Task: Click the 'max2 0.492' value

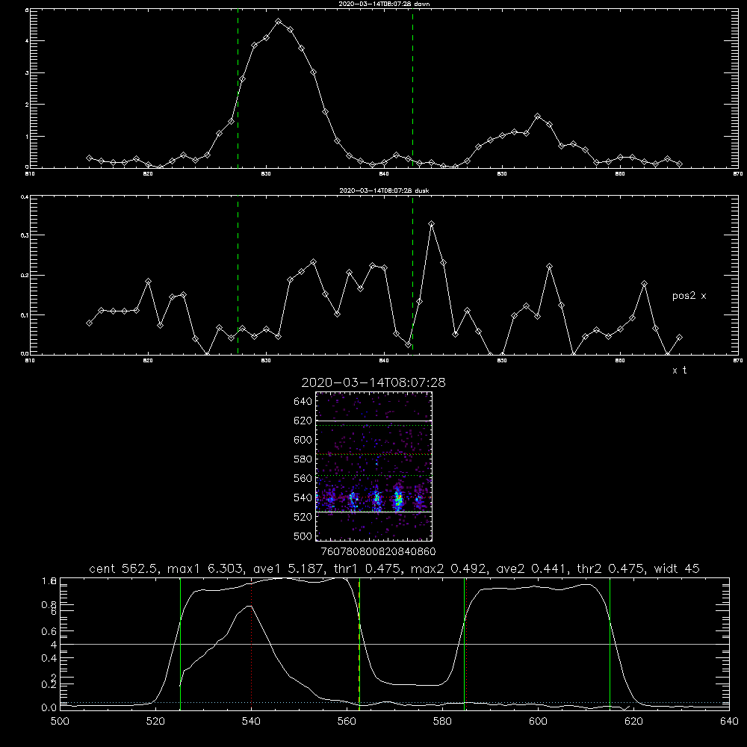Action: click(x=450, y=568)
